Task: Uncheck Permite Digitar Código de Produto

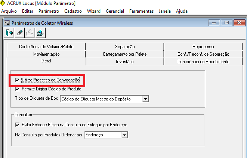Action: tap(17, 89)
